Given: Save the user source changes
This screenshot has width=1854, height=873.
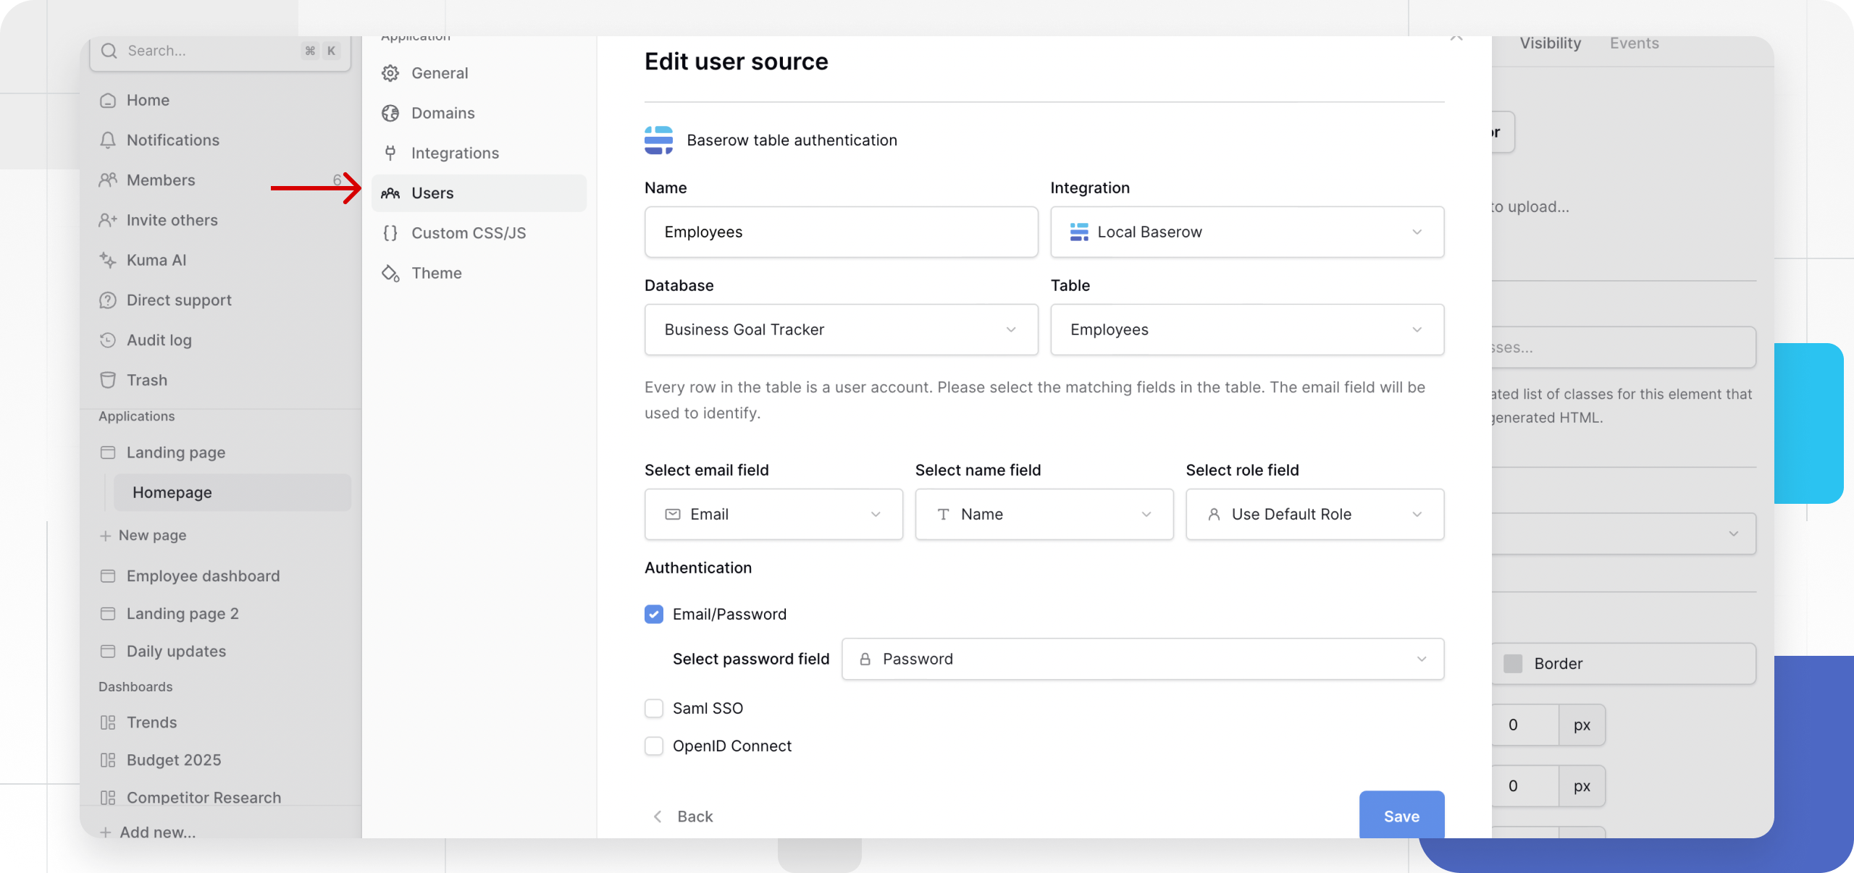Looking at the screenshot, I should (x=1401, y=816).
